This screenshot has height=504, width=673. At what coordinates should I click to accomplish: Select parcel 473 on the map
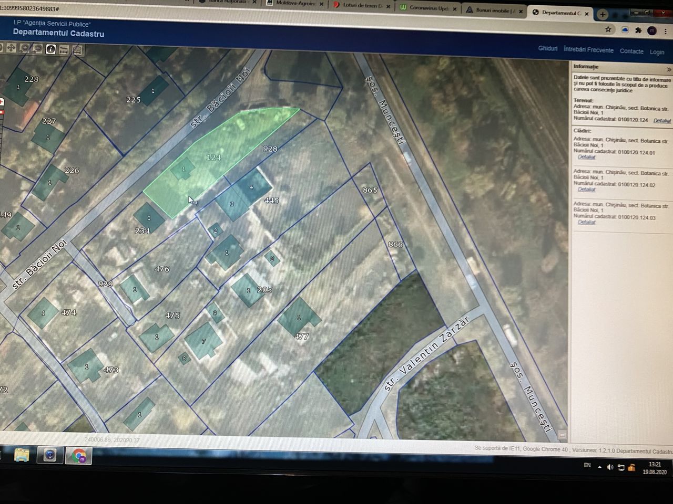pos(111,370)
